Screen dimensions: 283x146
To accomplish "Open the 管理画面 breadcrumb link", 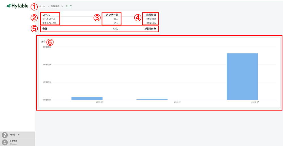I will [55, 6].
